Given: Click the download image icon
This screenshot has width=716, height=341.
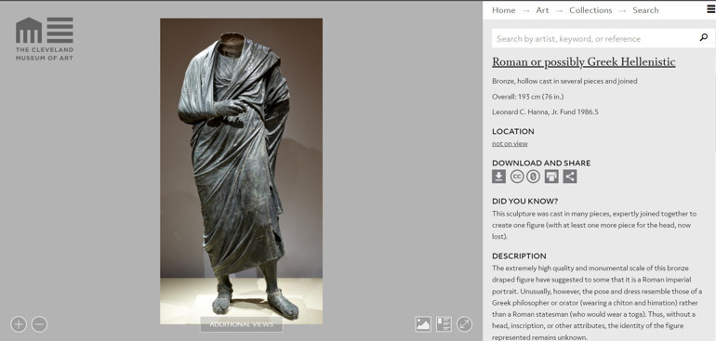Looking at the screenshot, I should click(498, 177).
